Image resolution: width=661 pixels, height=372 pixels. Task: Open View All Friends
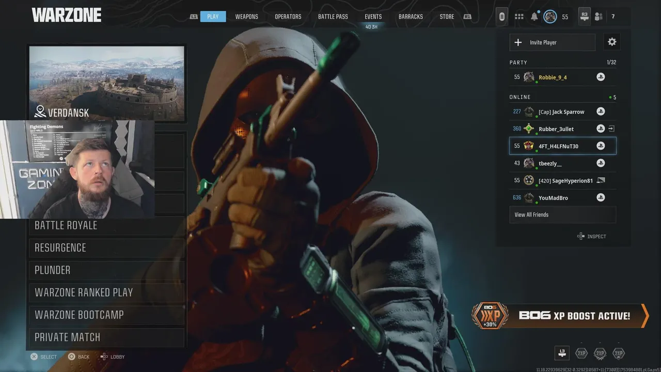point(563,214)
